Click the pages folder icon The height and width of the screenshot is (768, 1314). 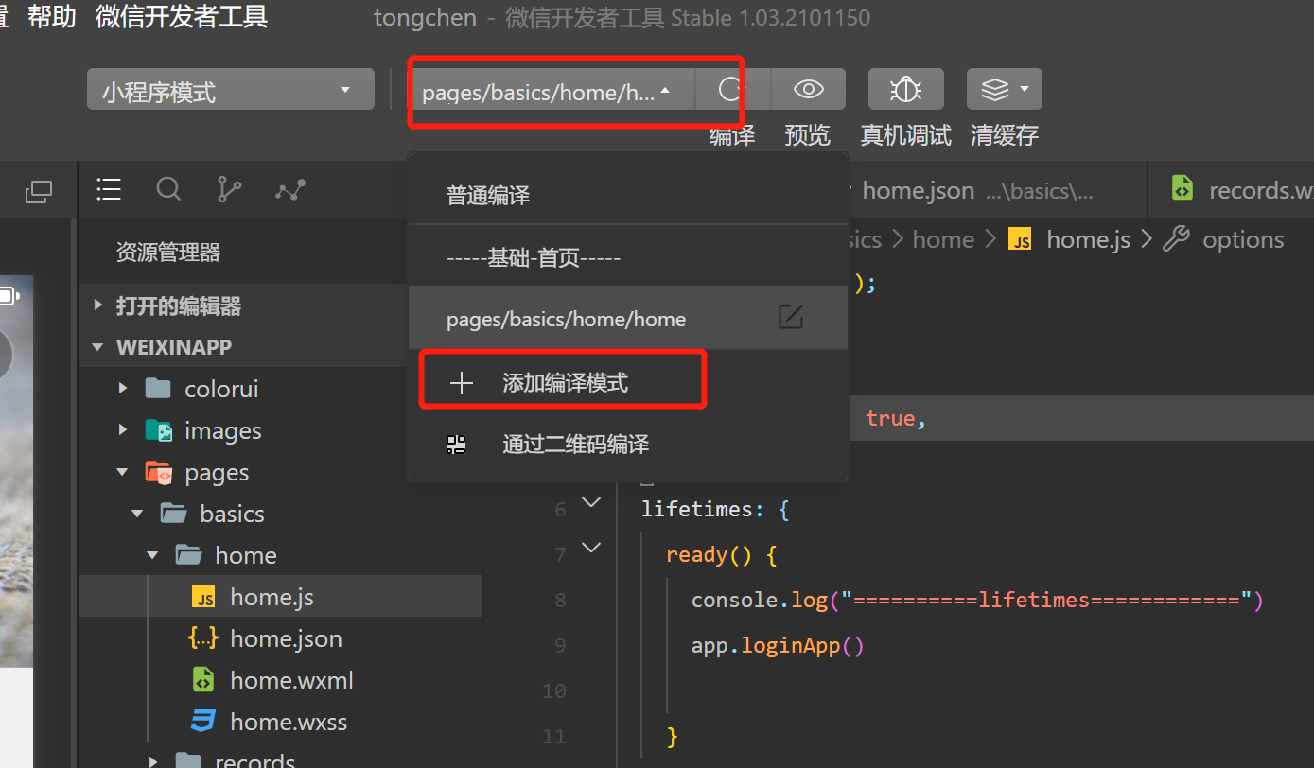[158, 472]
